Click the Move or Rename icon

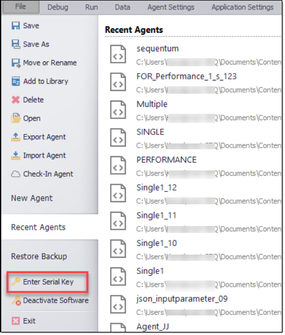[x=16, y=63]
